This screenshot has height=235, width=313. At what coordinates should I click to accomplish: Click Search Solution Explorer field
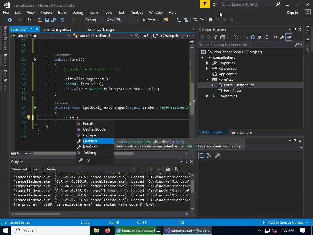pos(246,45)
